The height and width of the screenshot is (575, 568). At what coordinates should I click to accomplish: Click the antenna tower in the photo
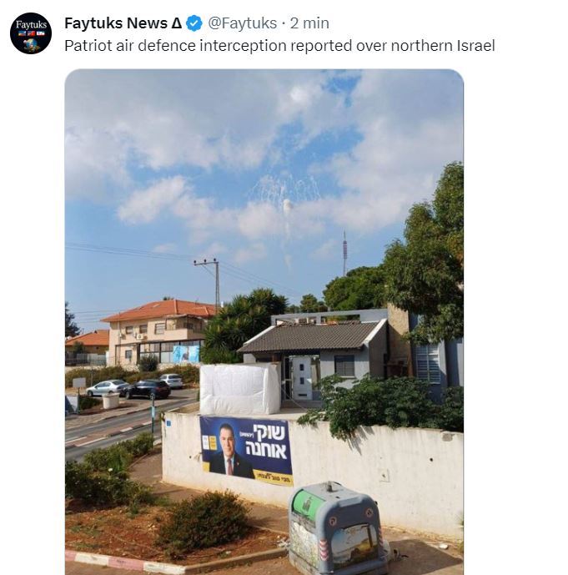(x=344, y=254)
